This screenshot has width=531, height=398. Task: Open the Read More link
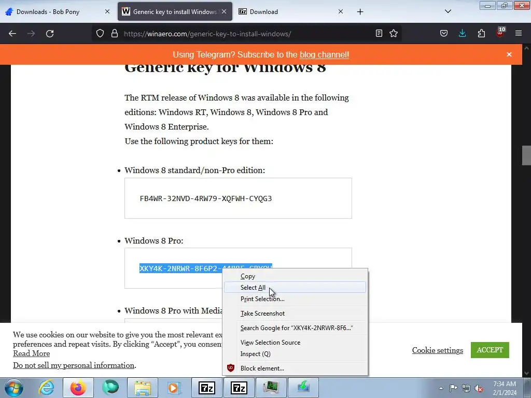[x=32, y=353]
